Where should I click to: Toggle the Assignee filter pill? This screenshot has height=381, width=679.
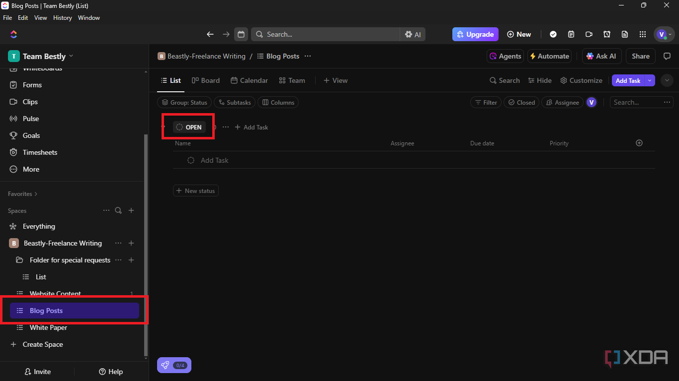tap(562, 102)
